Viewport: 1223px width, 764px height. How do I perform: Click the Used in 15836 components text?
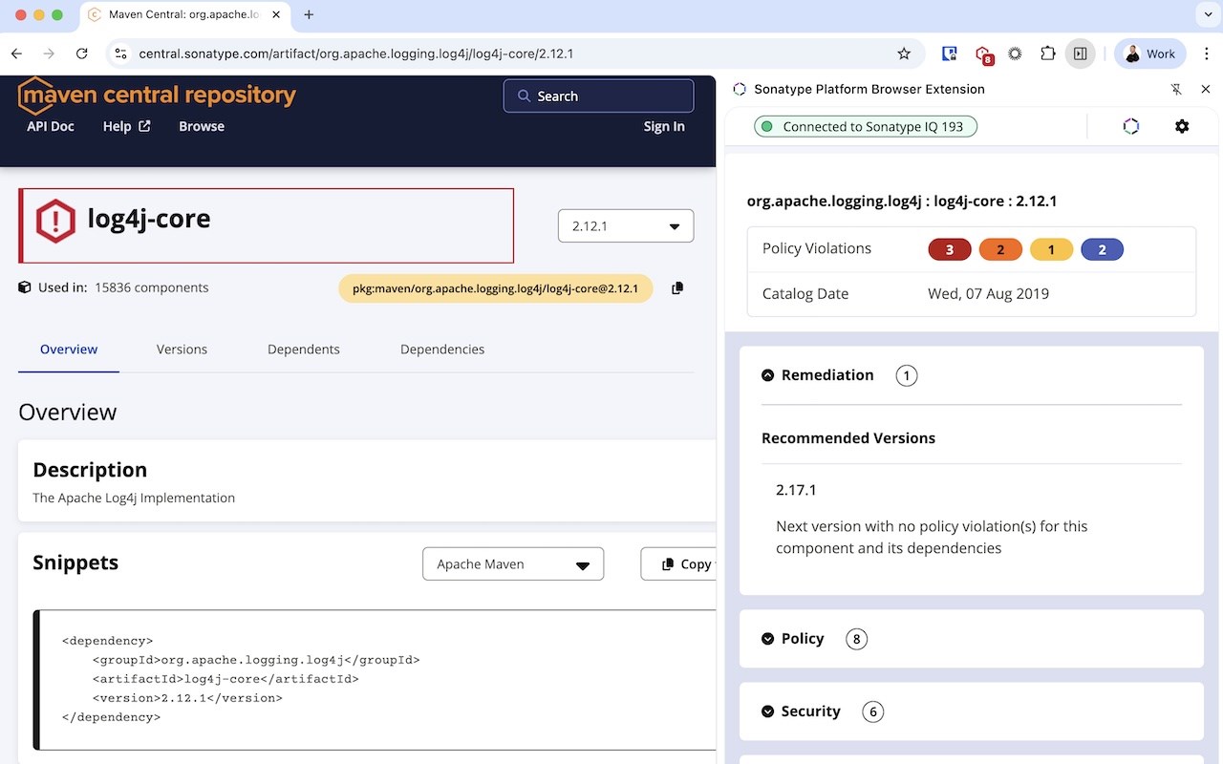point(123,287)
